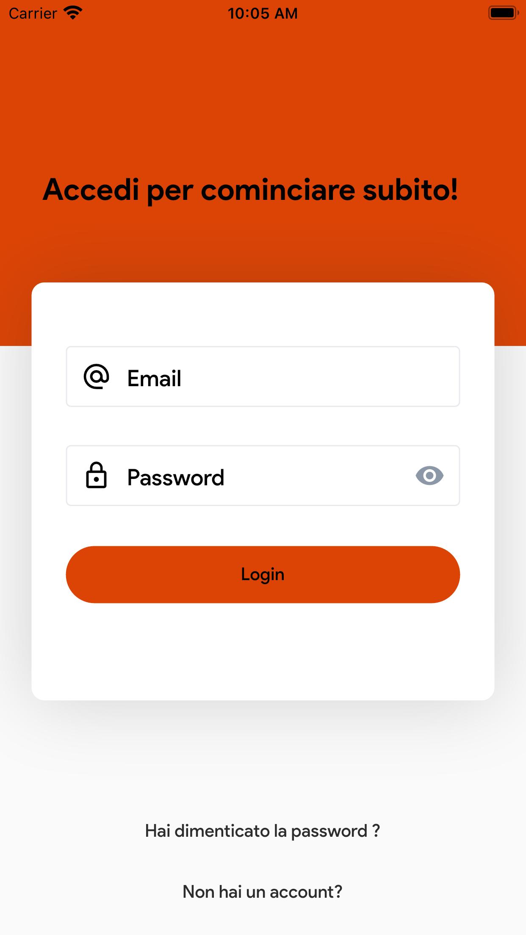Focus the Password input field
The image size is (526, 935).
tap(263, 476)
